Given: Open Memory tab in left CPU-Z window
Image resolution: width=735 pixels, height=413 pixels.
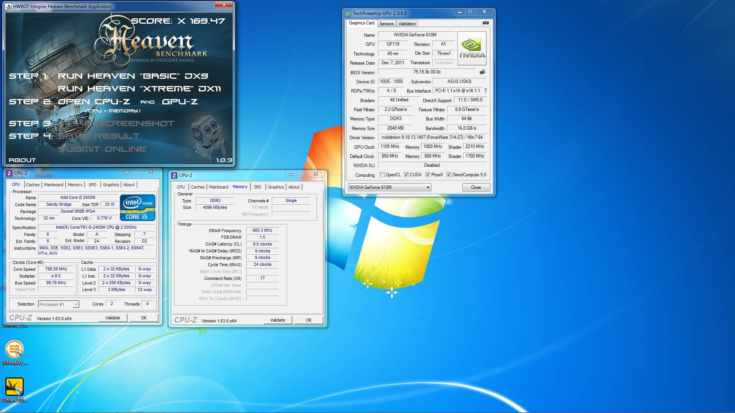Looking at the screenshot, I should tap(75, 185).
